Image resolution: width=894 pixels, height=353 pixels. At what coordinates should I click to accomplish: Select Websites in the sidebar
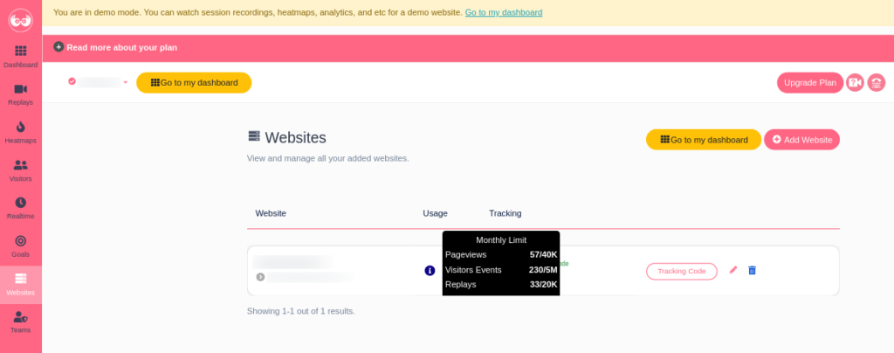point(21,285)
